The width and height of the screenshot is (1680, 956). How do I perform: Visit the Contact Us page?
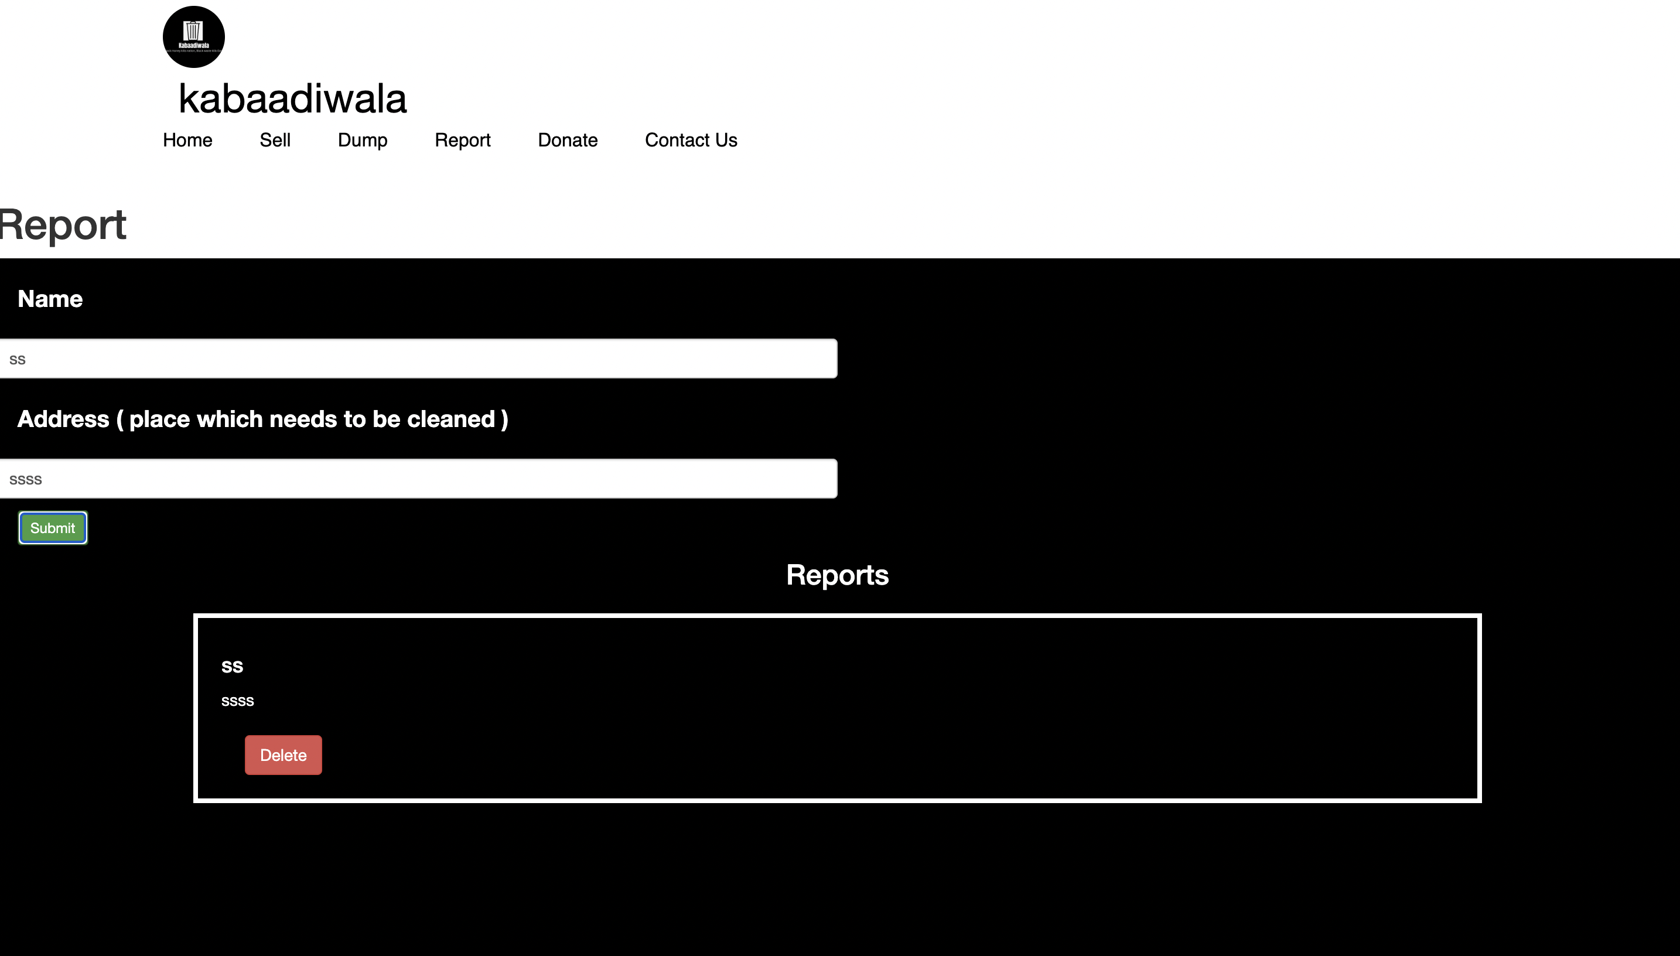(x=691, y=140)
